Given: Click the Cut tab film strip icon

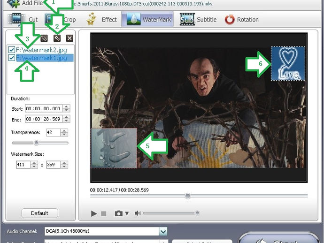Looking at the screenshot, I should point(16,19).
